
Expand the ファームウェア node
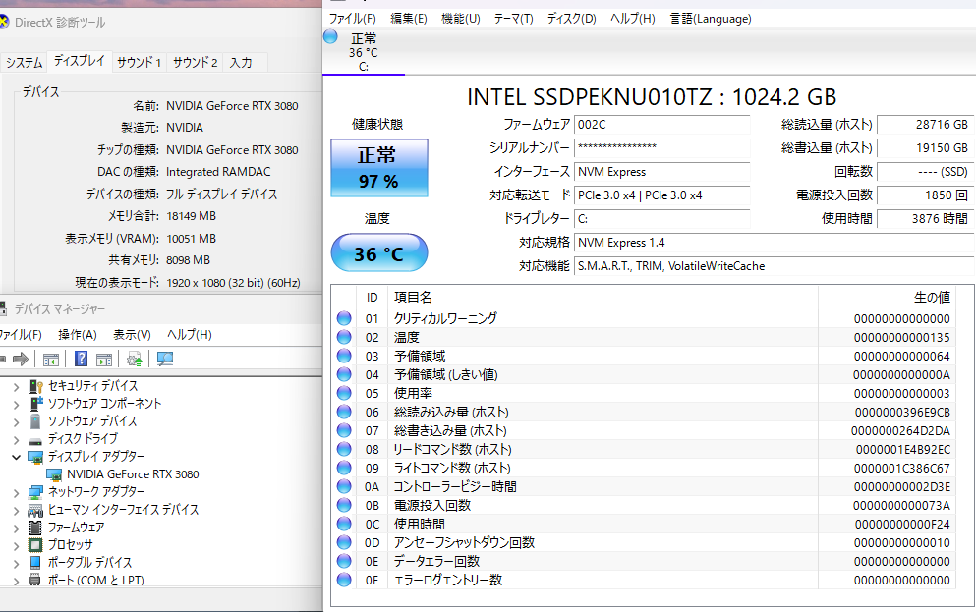[16, 529]
